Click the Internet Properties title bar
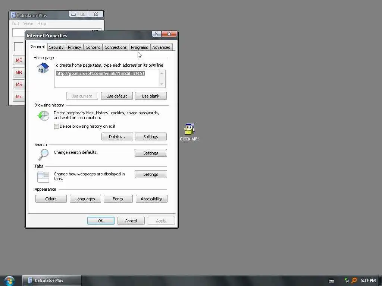The image size is (382, 286). point(89,35)
